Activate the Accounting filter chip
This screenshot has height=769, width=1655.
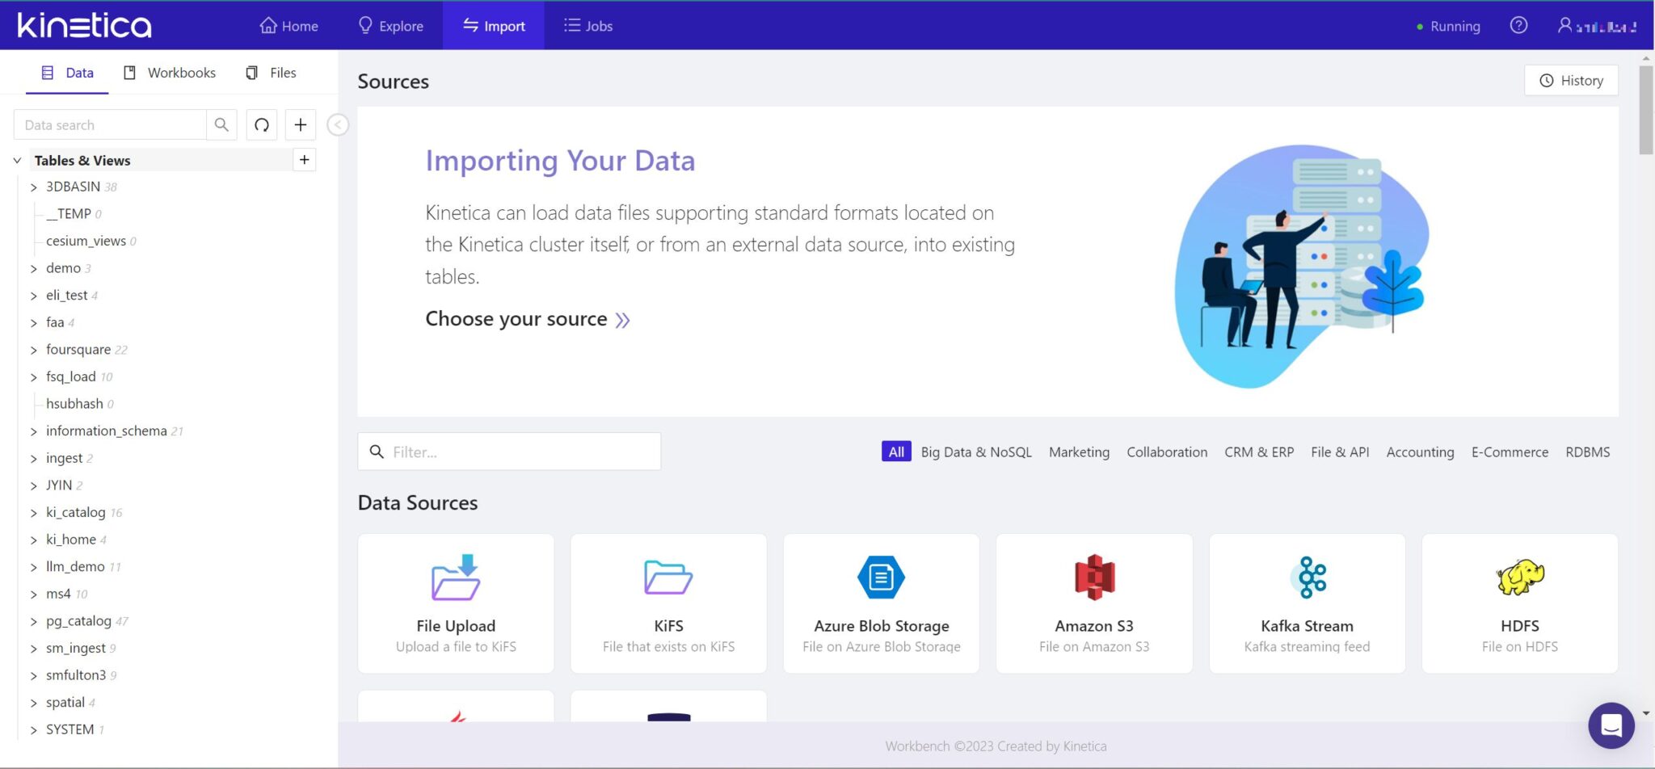coord(1419,452)
